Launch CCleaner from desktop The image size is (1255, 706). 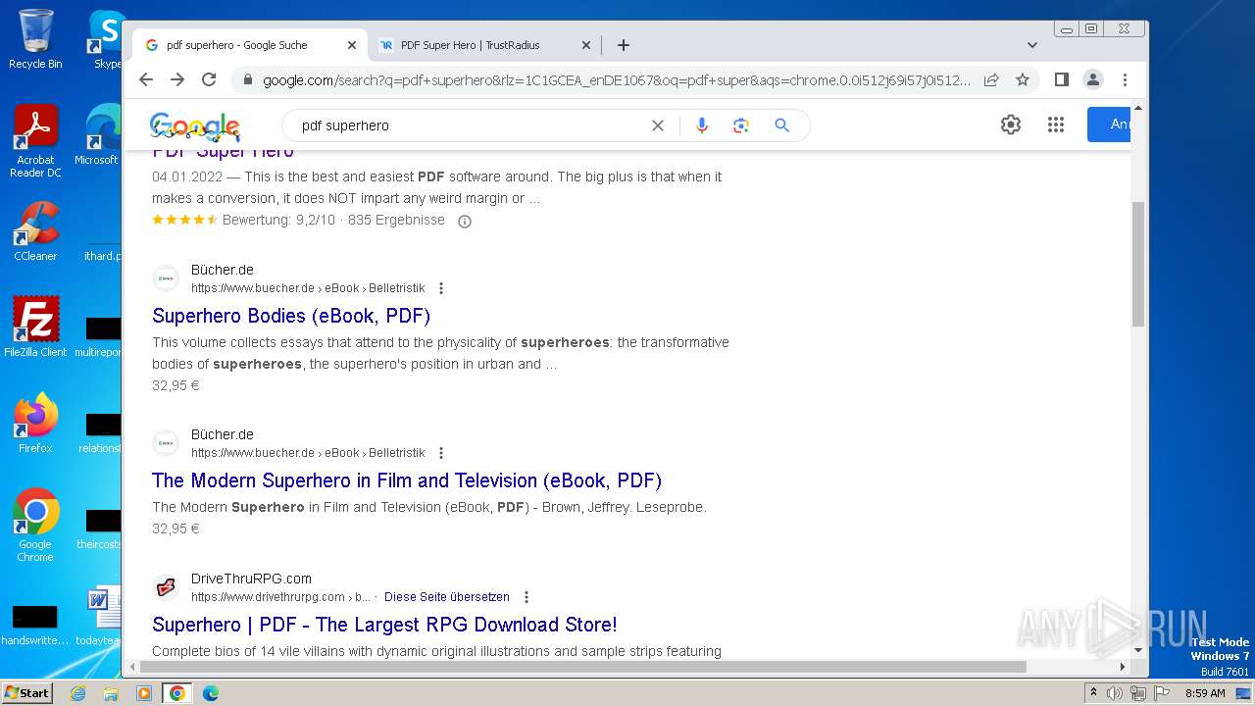pyautogui.click(x=35, y=231)
